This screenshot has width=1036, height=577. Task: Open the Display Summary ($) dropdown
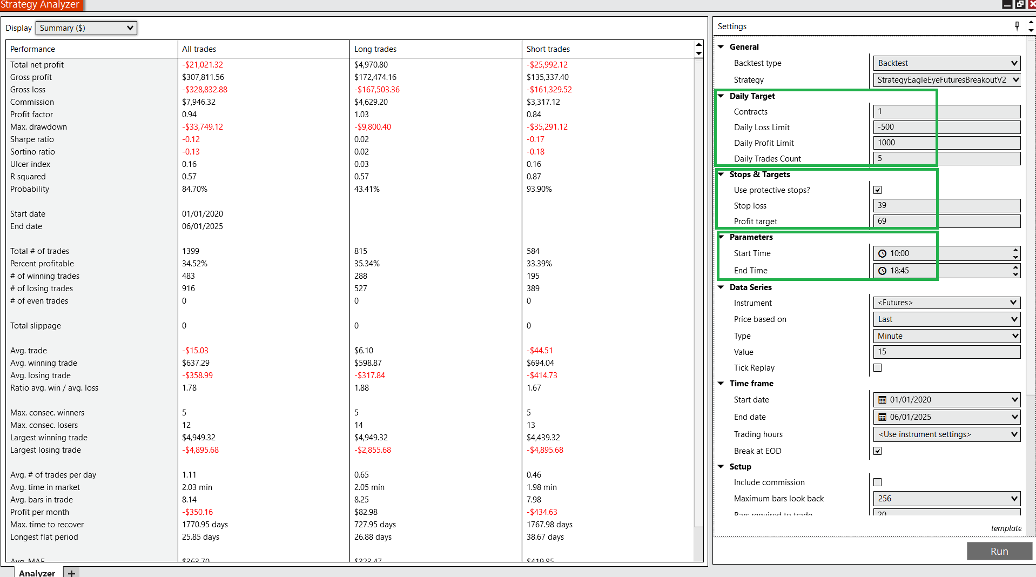pyautogui.click(x=86, y=28)
